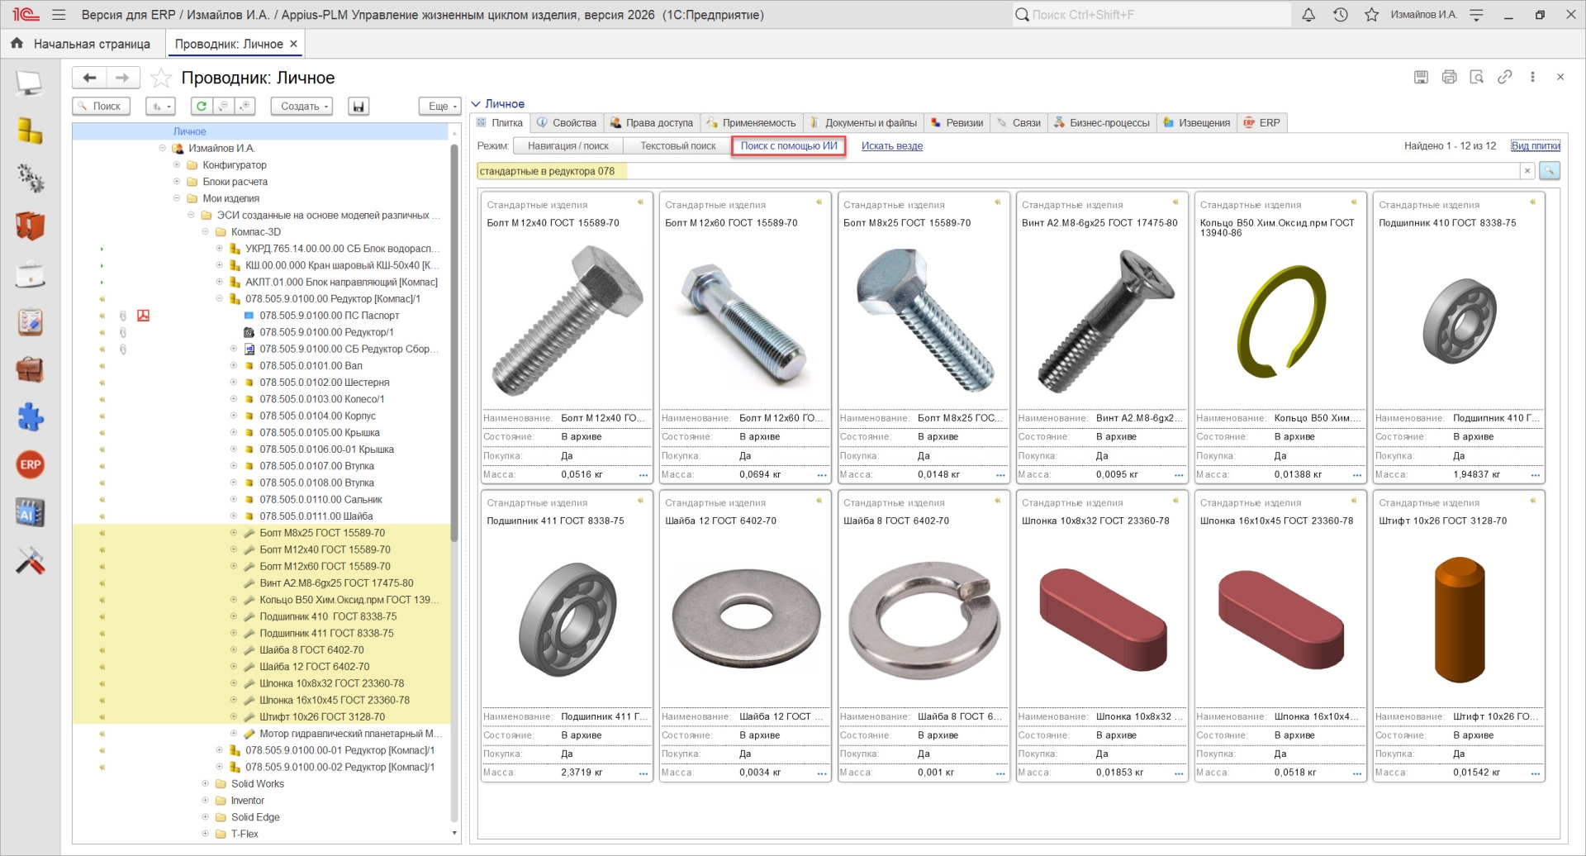Click the Вид плитки link

1536,146
